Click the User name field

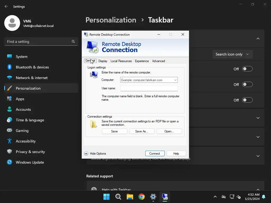click(149, 88)
